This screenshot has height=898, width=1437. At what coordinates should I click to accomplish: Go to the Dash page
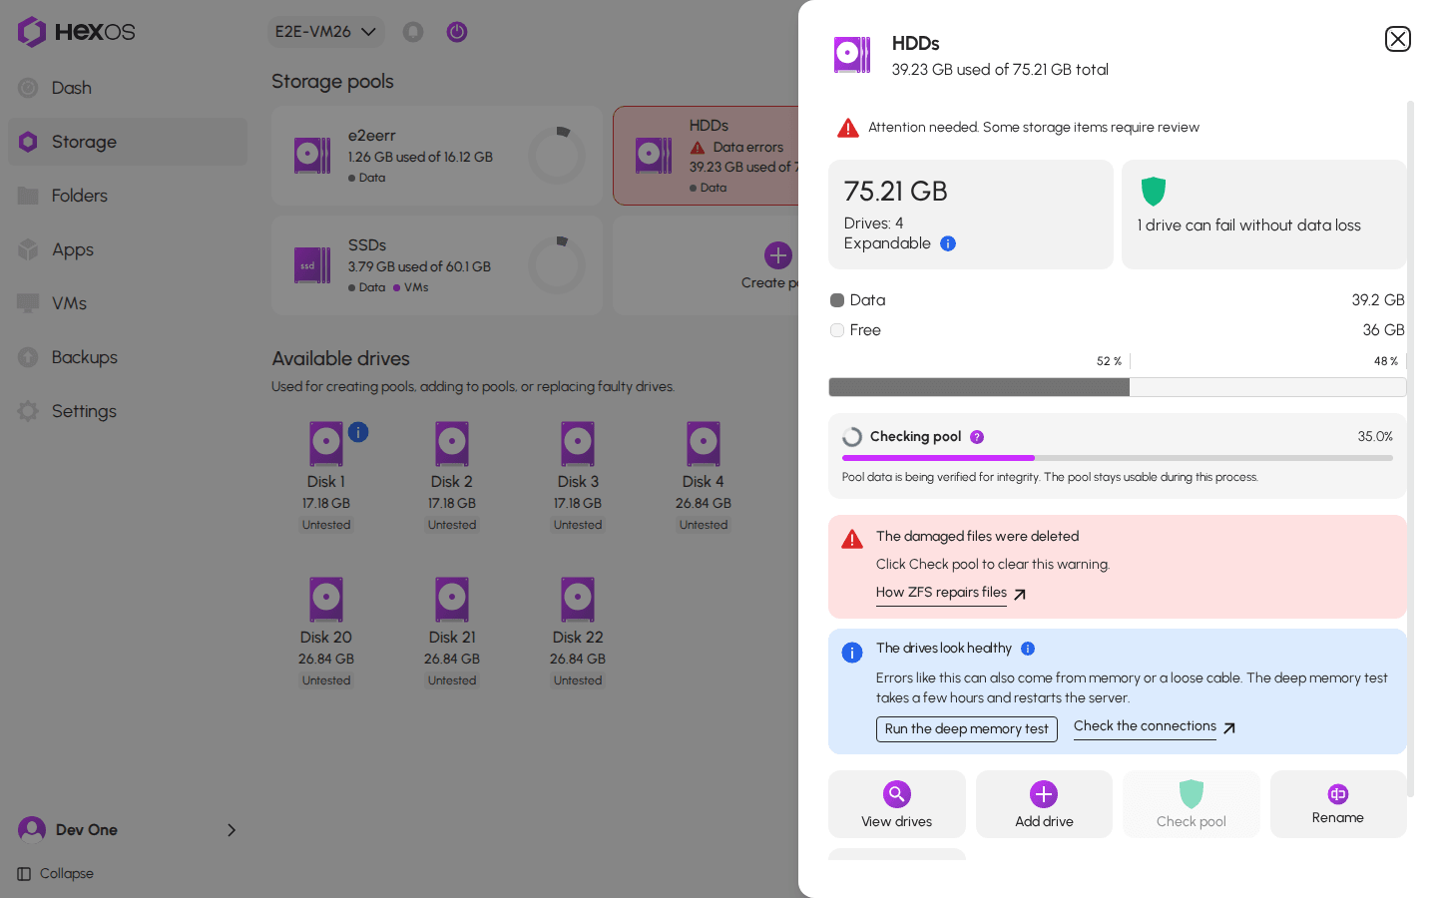(128, 88)
